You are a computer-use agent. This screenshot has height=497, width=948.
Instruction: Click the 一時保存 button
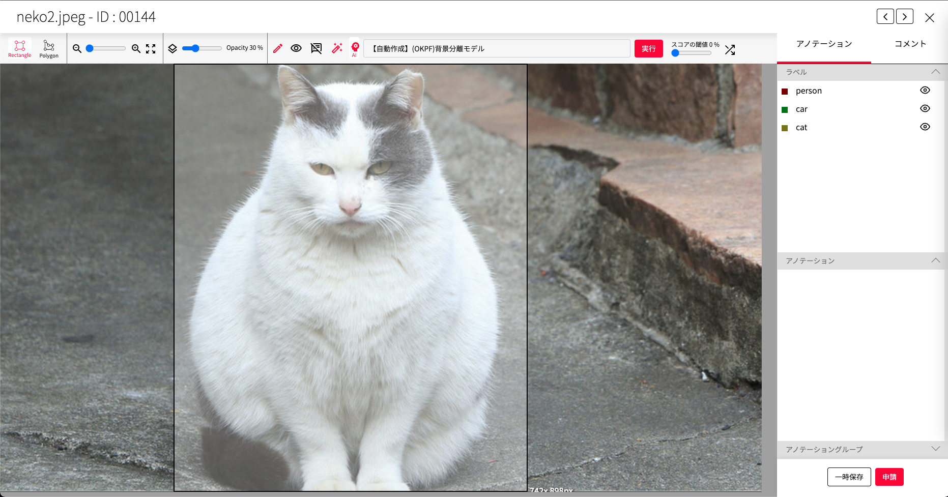coord(849,477)
